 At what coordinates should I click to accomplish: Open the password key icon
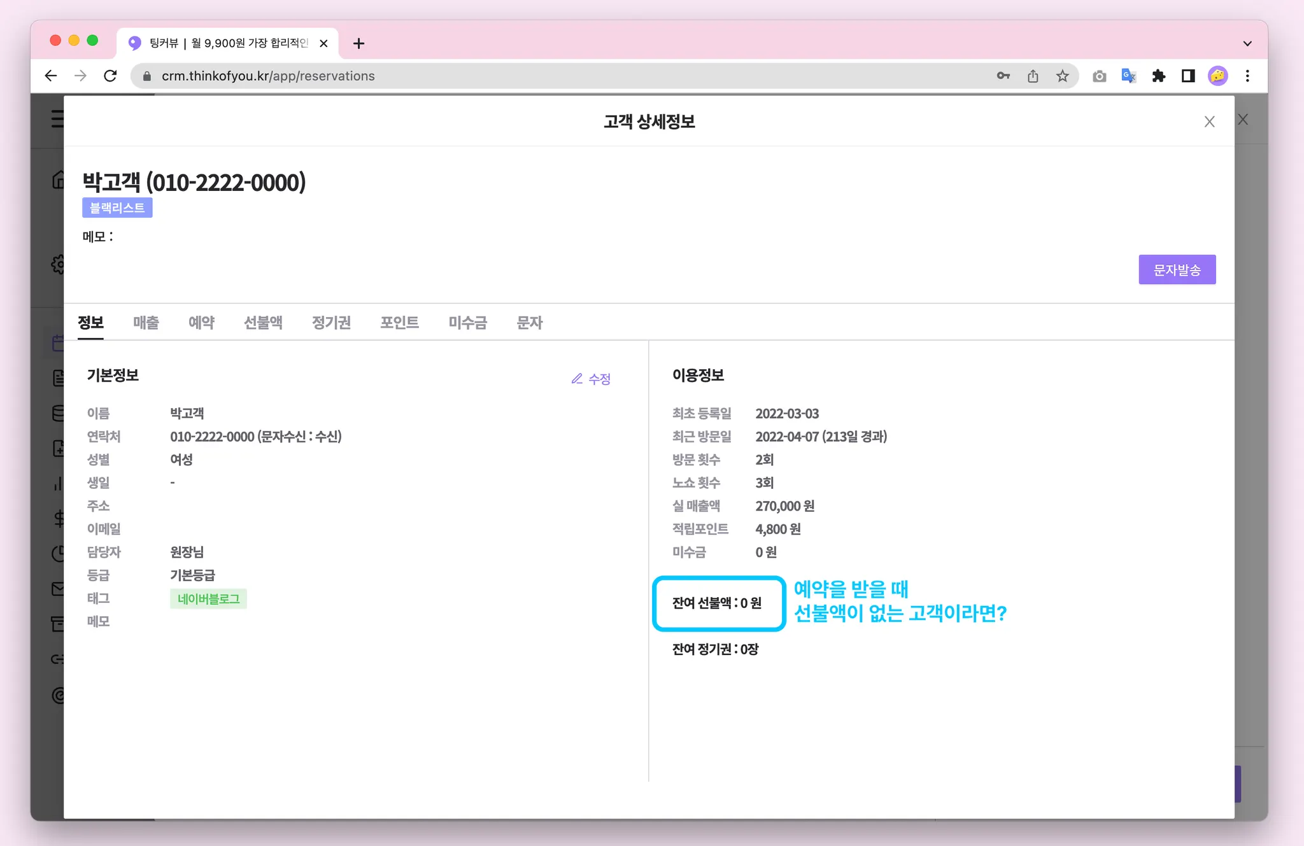(1003, 76)
